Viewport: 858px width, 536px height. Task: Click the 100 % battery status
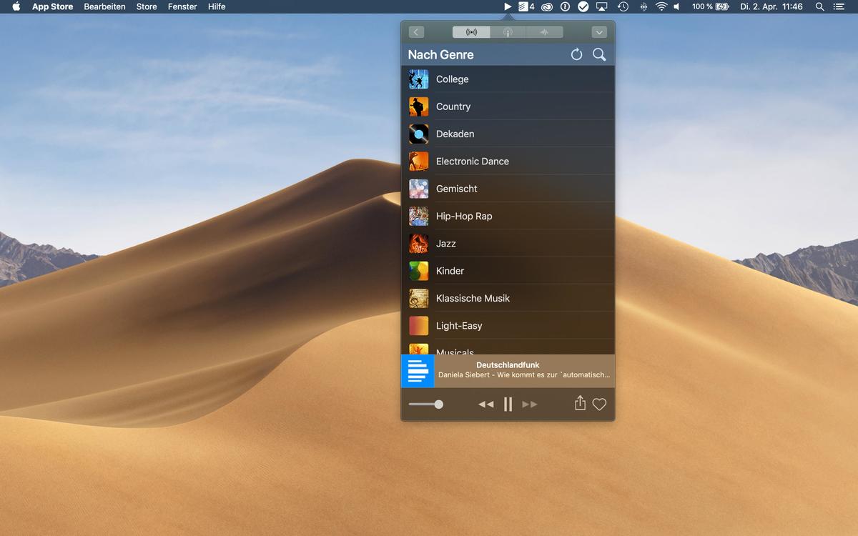point(710,6)
